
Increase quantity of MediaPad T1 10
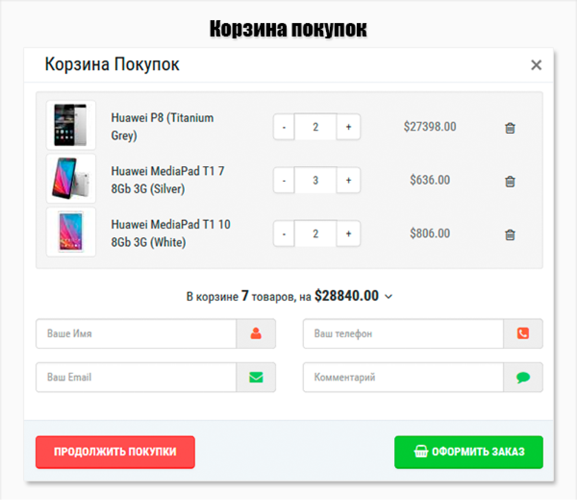pos(348,234)
